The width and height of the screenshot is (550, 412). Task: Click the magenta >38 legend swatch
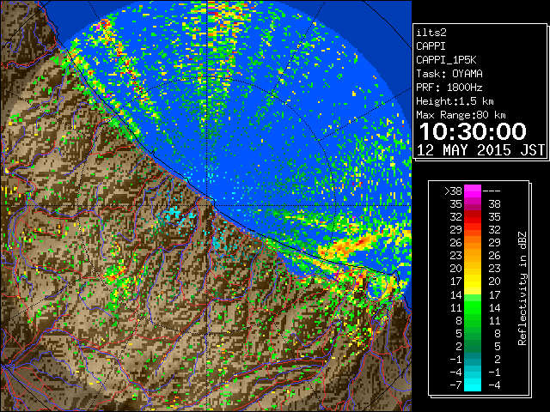pyautogui.click(x=473, y=191)
